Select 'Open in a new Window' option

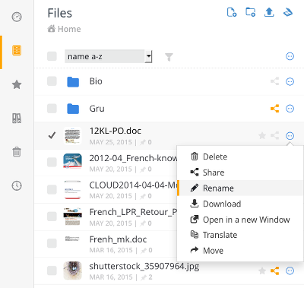[x=240, y=220]
